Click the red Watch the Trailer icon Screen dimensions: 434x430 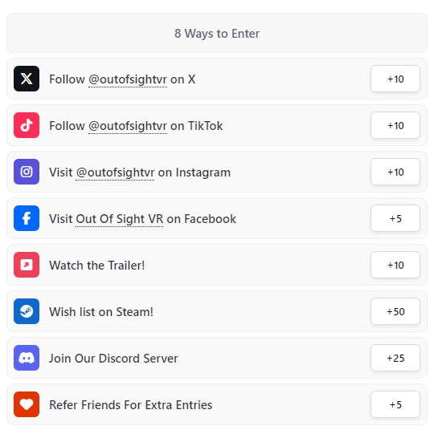[27, 265]
